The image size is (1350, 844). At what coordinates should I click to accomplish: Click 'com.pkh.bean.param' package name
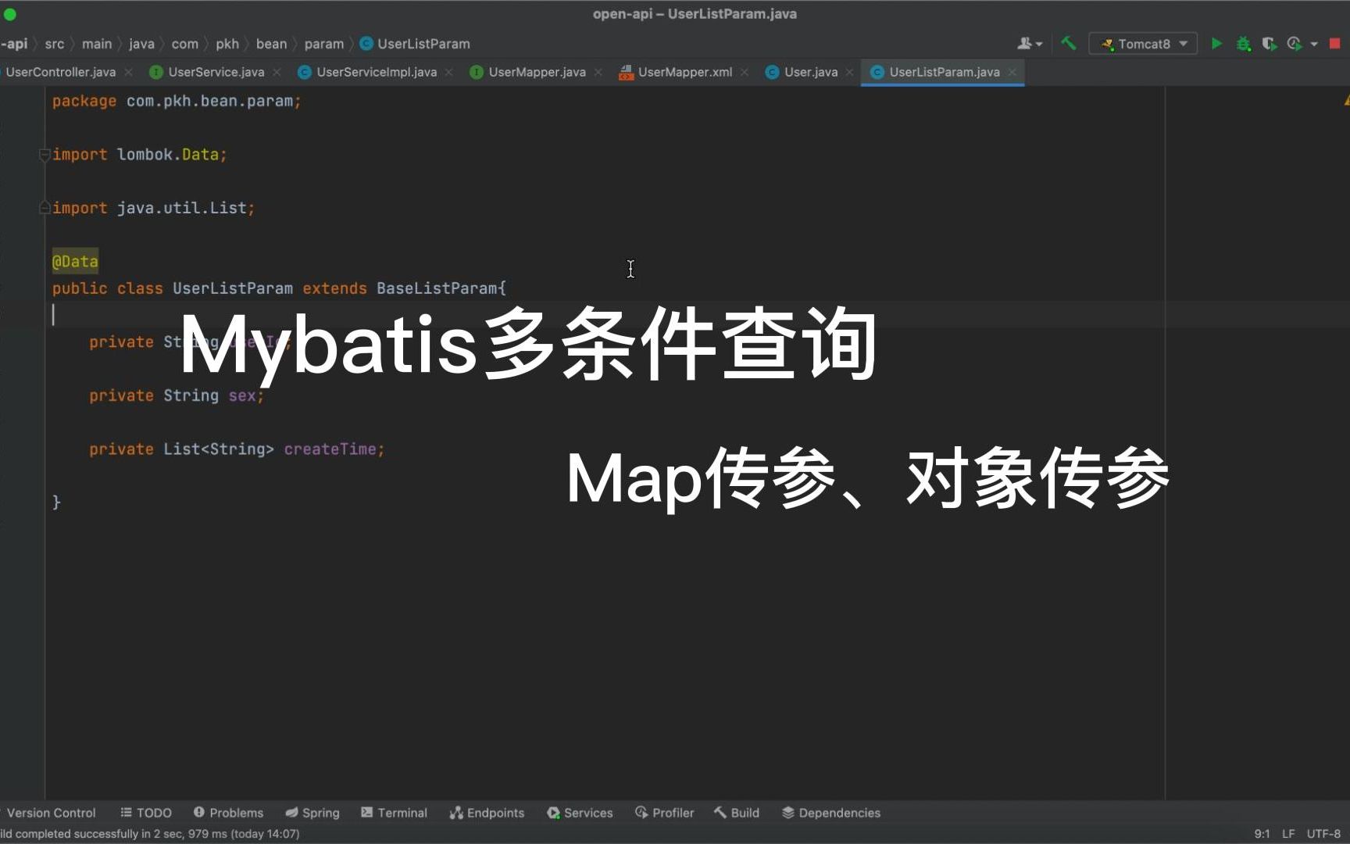209,101
